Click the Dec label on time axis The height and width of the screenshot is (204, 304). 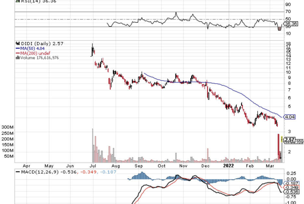click(x=205, y=166)
